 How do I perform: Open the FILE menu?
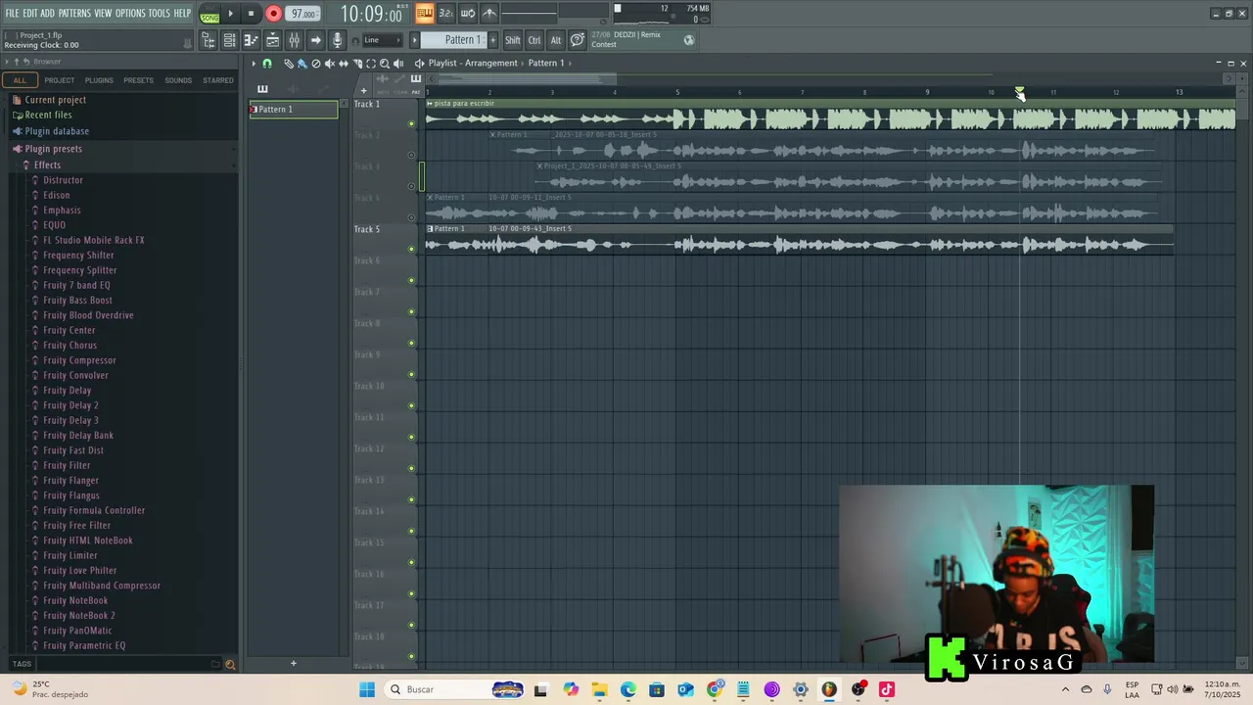coord(12,13)
